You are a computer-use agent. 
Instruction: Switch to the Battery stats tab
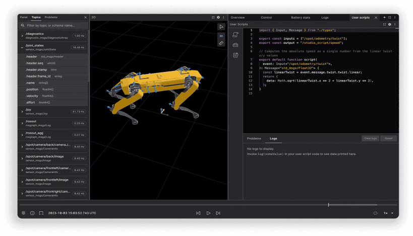(x=301, y=17)
